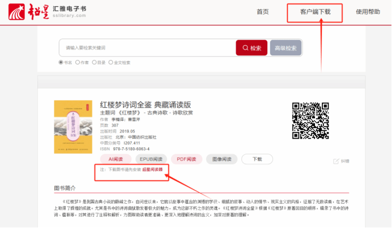Image resolution: width=392 pixels, height=228 pixels.
Task: Click the 下载 download button
Action: point(257,159)
